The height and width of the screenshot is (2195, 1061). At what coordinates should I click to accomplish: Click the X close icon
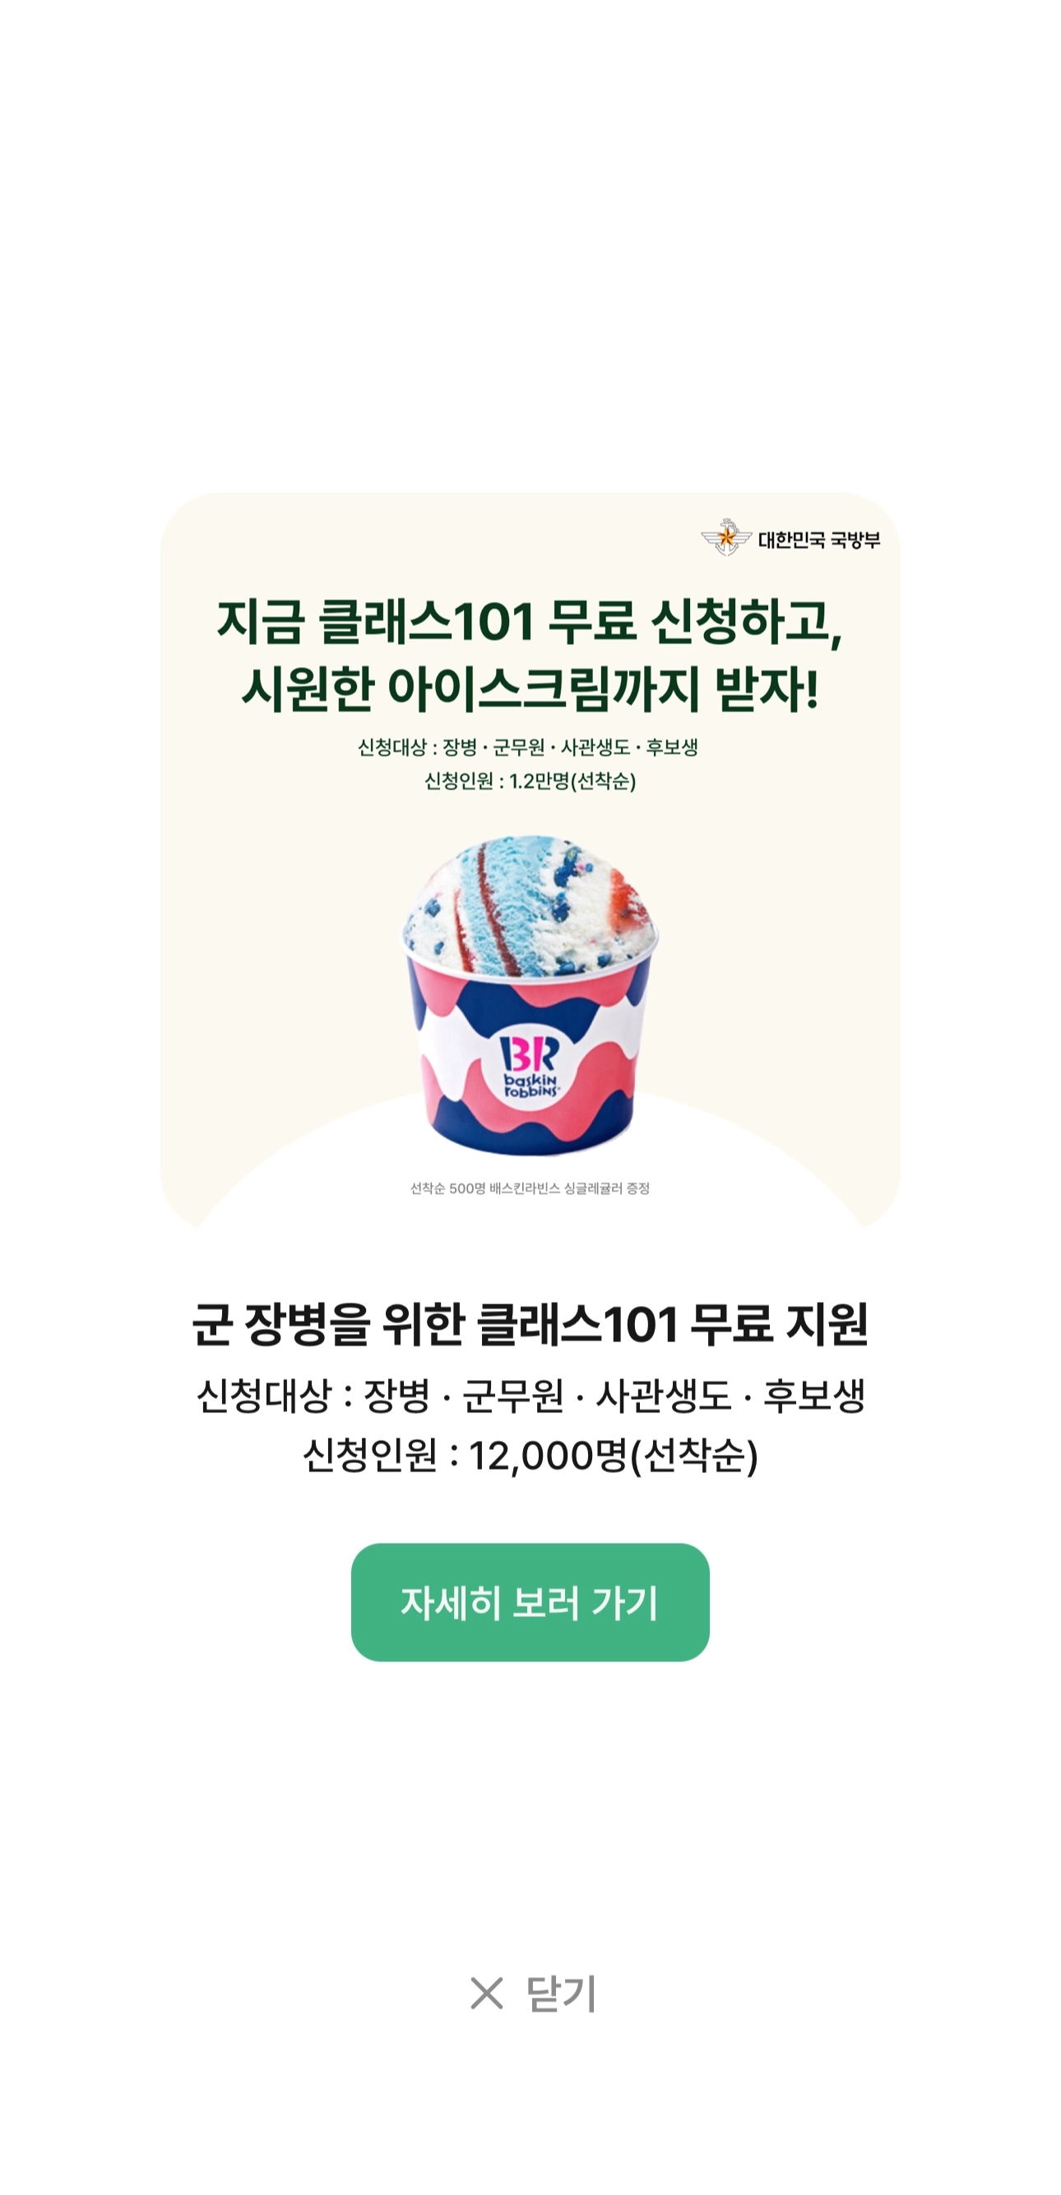(487, 1993)
